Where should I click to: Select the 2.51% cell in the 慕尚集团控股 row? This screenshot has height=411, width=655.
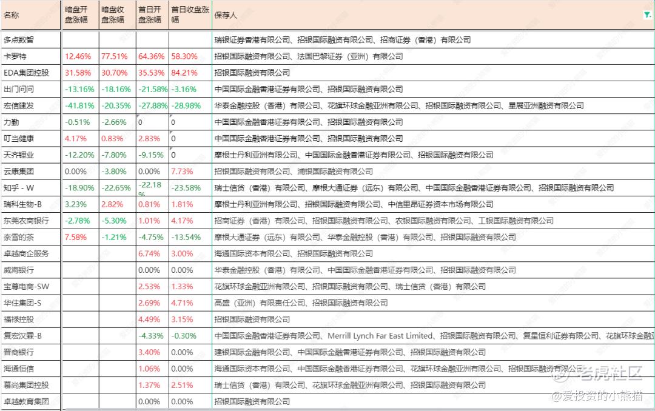coord(190,385)
